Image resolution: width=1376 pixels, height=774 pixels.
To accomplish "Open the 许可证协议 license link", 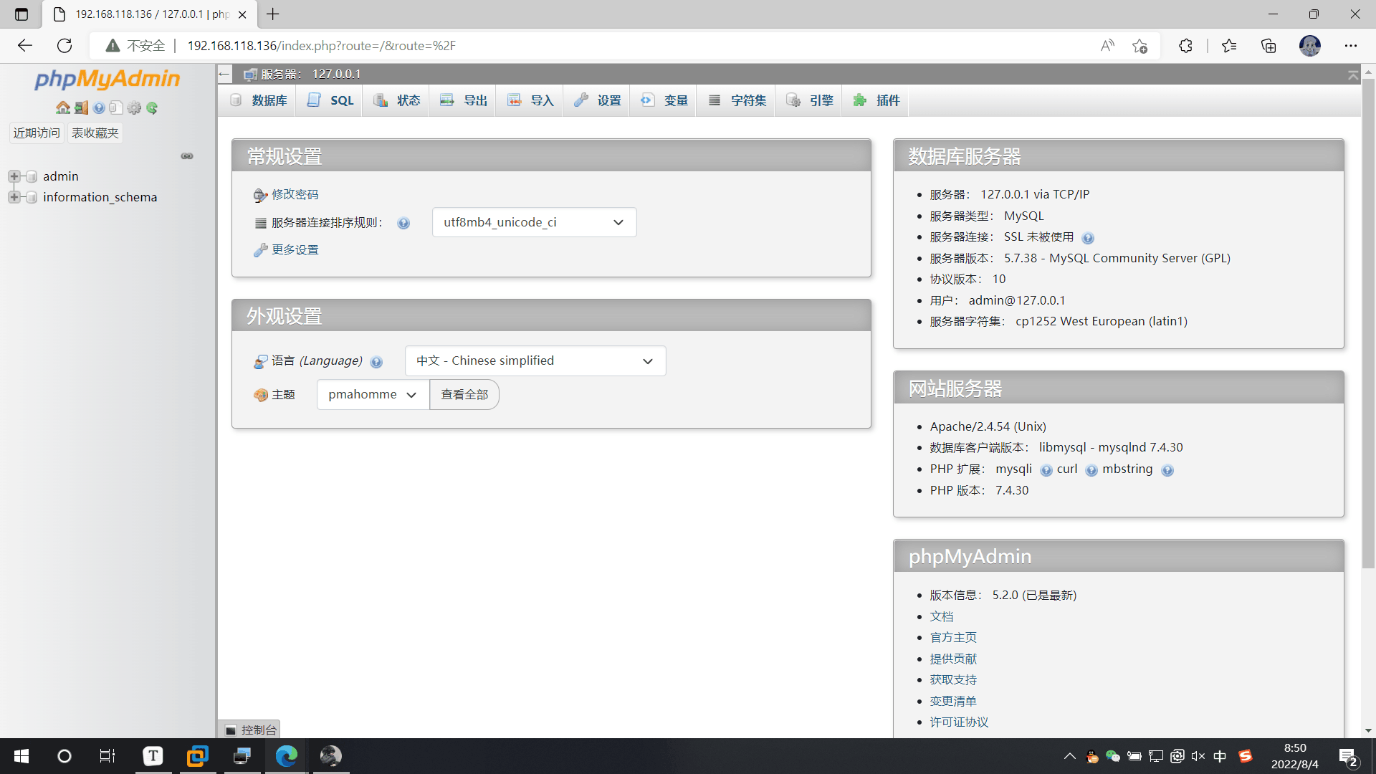I will coord(959,722).
